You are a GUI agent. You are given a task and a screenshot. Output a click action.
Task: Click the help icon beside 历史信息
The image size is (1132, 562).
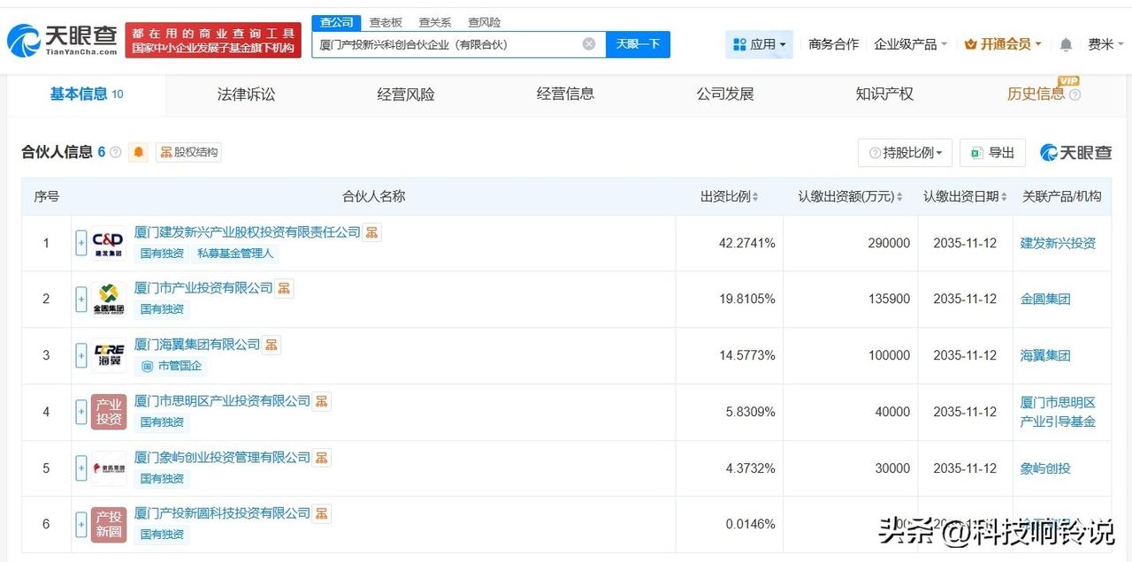pos(1075,95)
